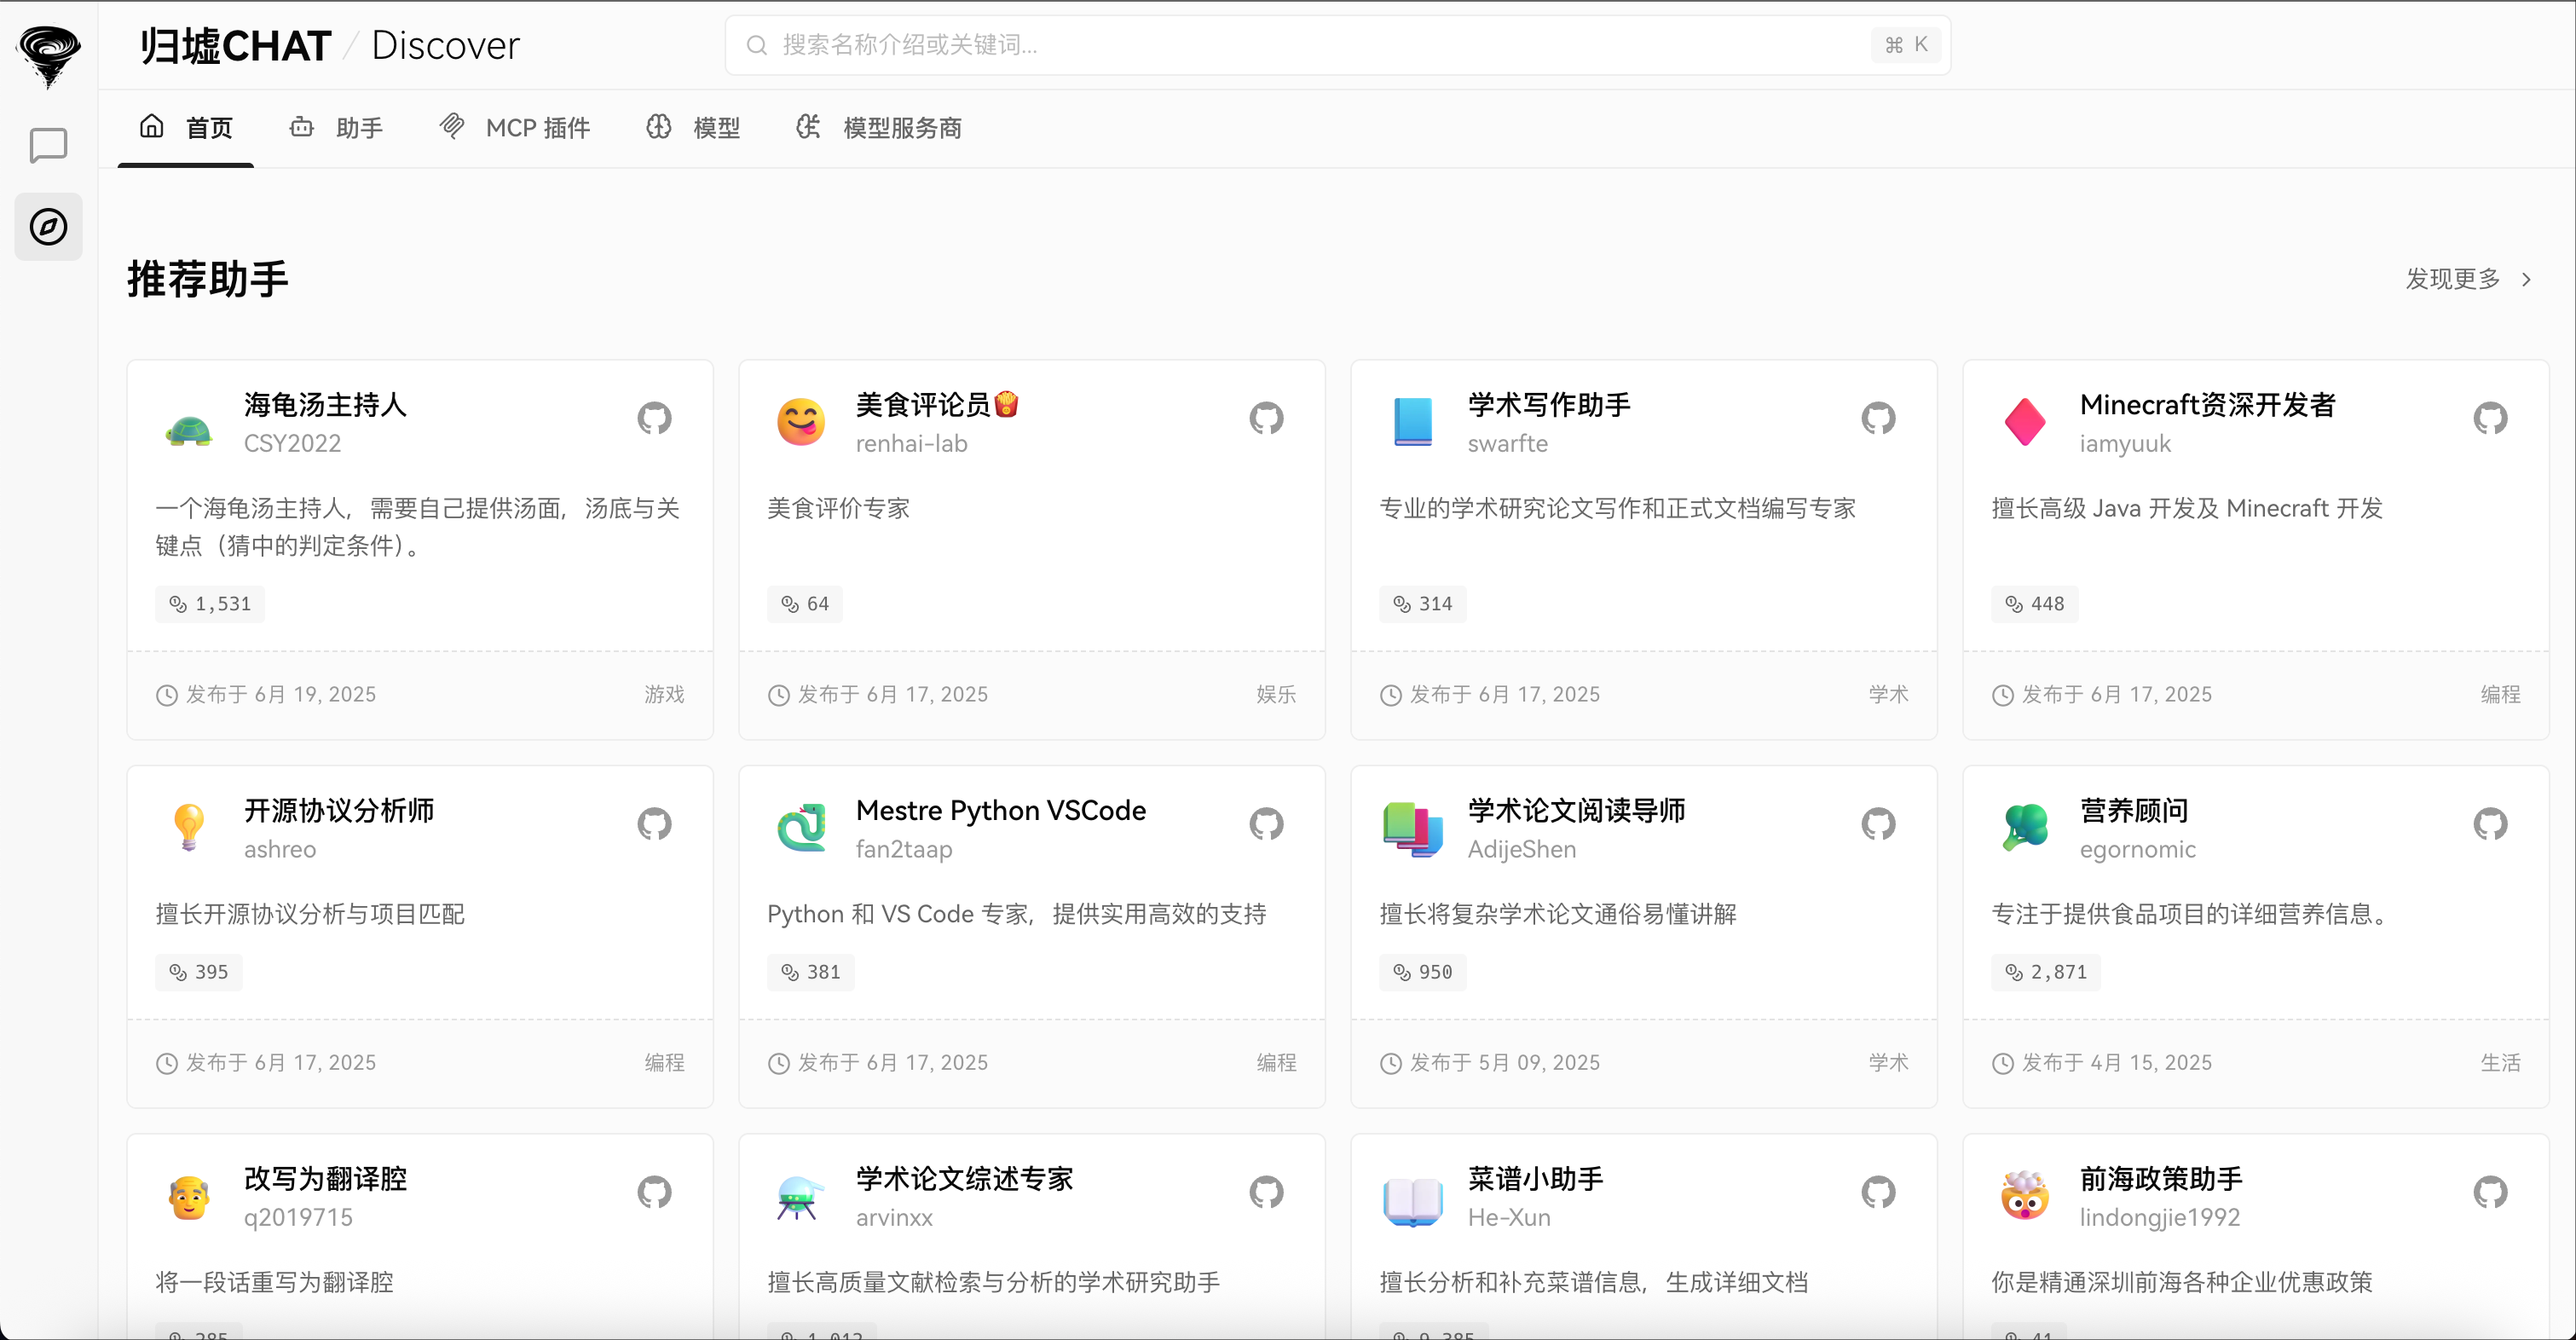Switch to the MCP 插件 tab
This screenshot has height=1340, width=2576.
tap(515, 128)
